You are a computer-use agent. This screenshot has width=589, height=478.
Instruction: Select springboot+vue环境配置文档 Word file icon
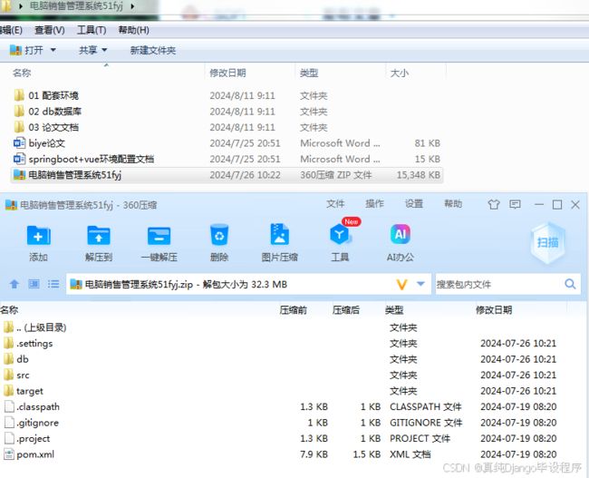click(19, 159)
